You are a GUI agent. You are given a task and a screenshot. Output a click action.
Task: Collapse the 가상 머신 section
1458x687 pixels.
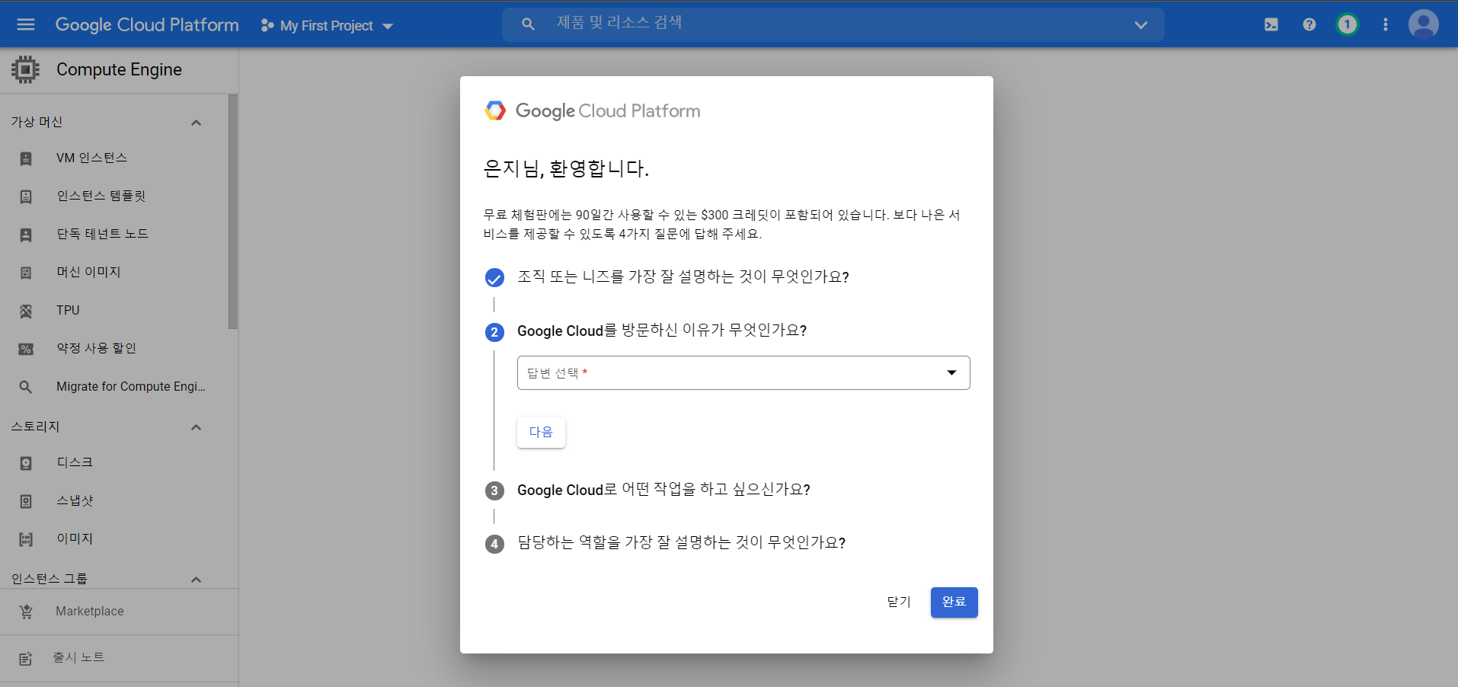point(196,123)
